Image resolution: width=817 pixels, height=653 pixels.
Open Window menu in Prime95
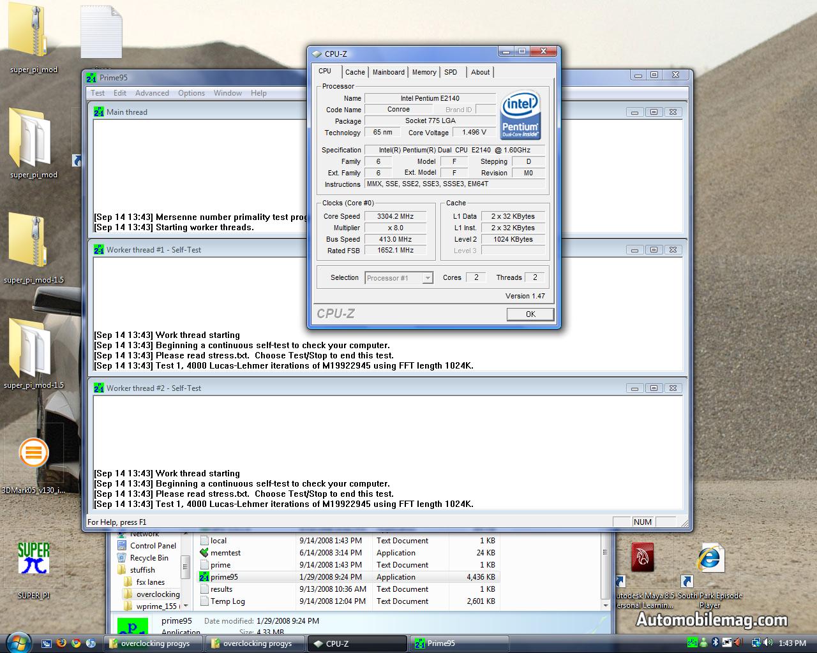click(228, 93)
